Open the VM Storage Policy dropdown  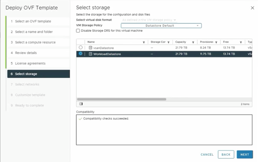pos(161,25)
